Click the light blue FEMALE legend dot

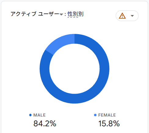click(x=95, y=115)
